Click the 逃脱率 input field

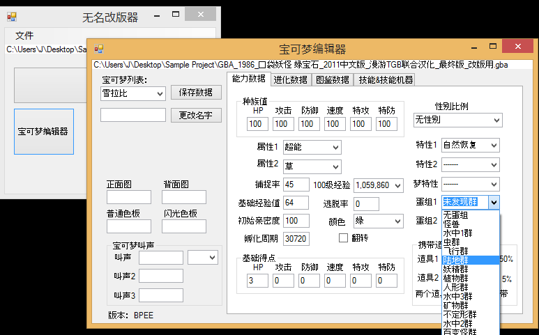pyautogui.click(x=367, y=204)
